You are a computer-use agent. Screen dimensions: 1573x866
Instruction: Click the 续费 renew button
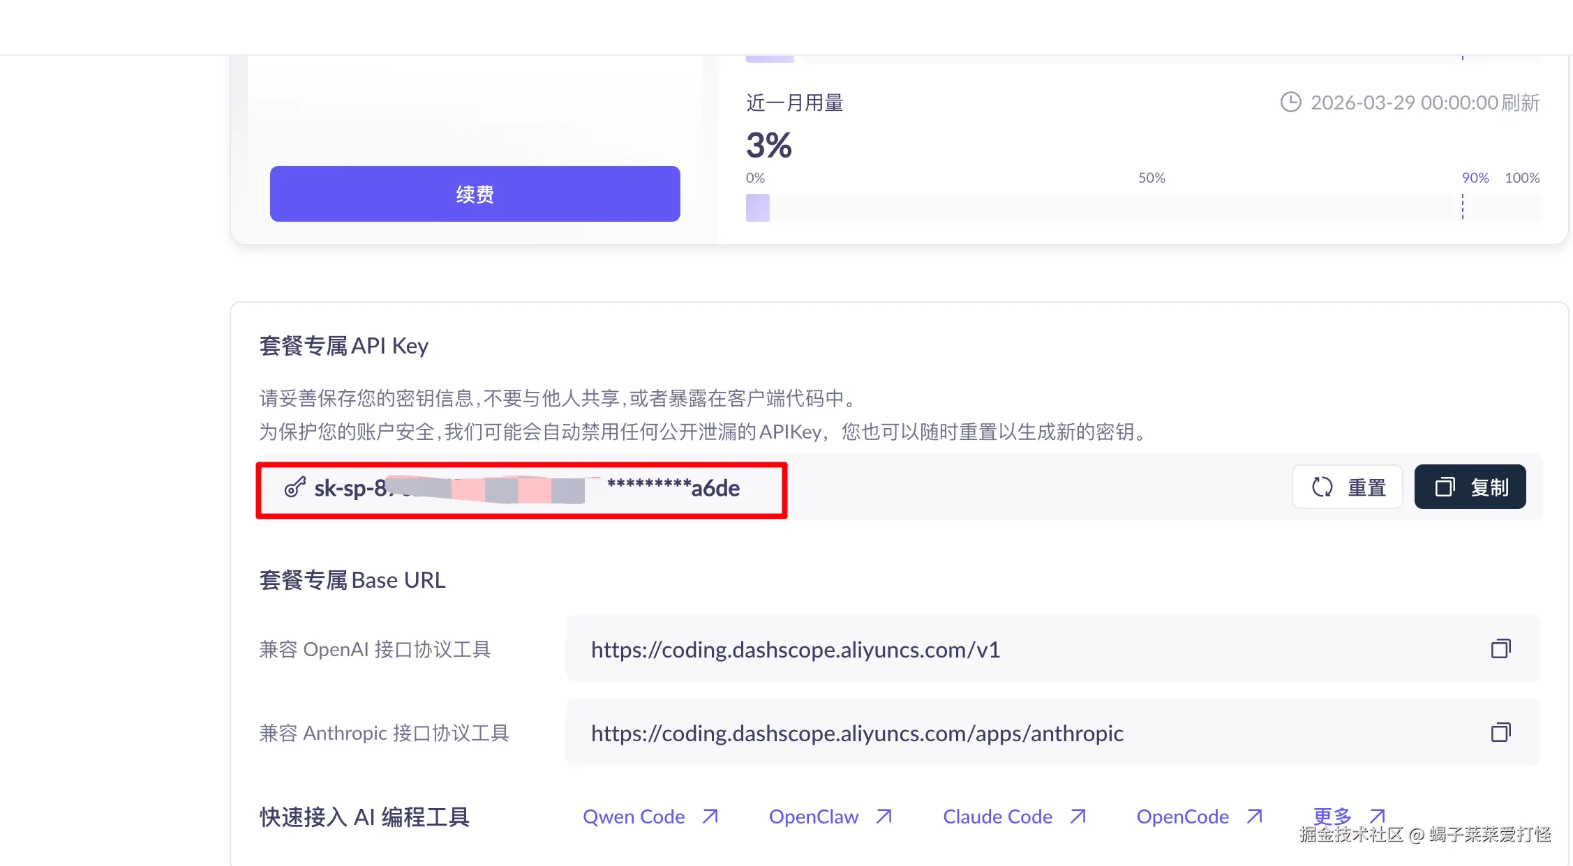[475, 194]
